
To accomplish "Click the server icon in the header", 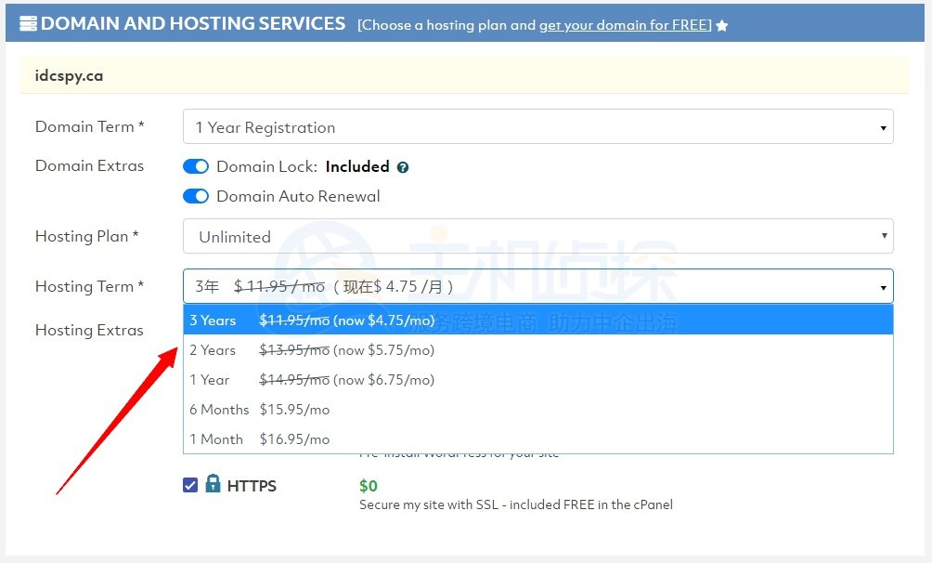I will [28, 24].
